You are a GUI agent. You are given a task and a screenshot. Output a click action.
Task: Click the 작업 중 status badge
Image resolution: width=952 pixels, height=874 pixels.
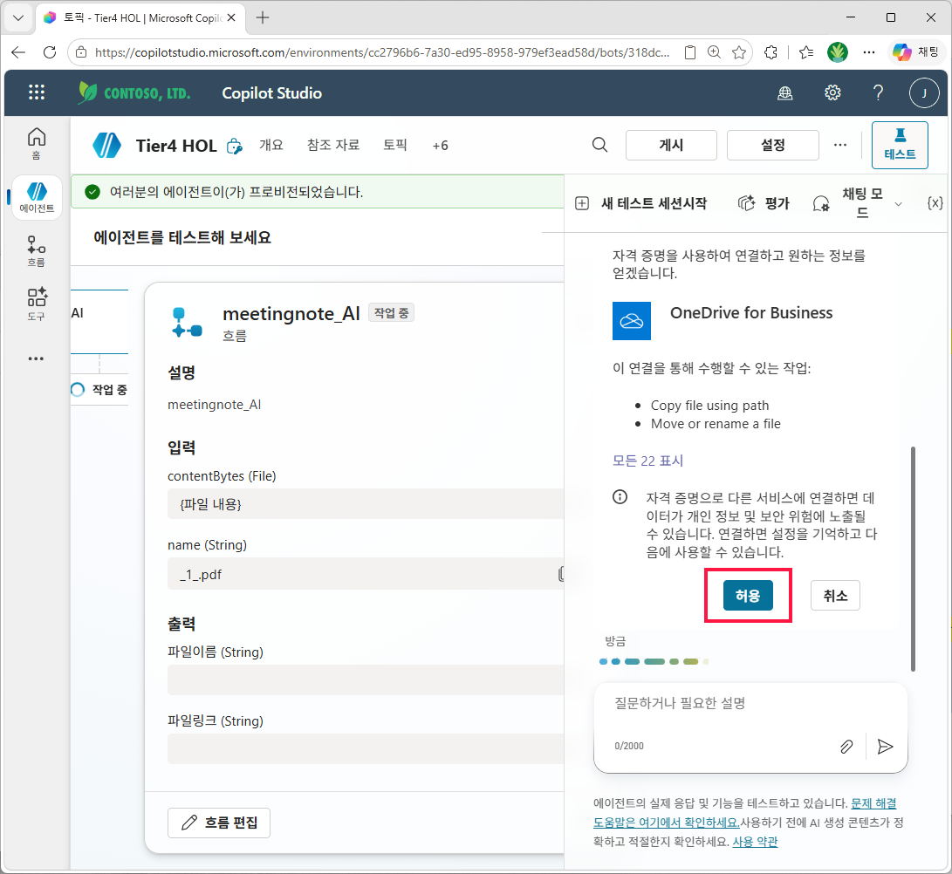(x=391, y=312)
